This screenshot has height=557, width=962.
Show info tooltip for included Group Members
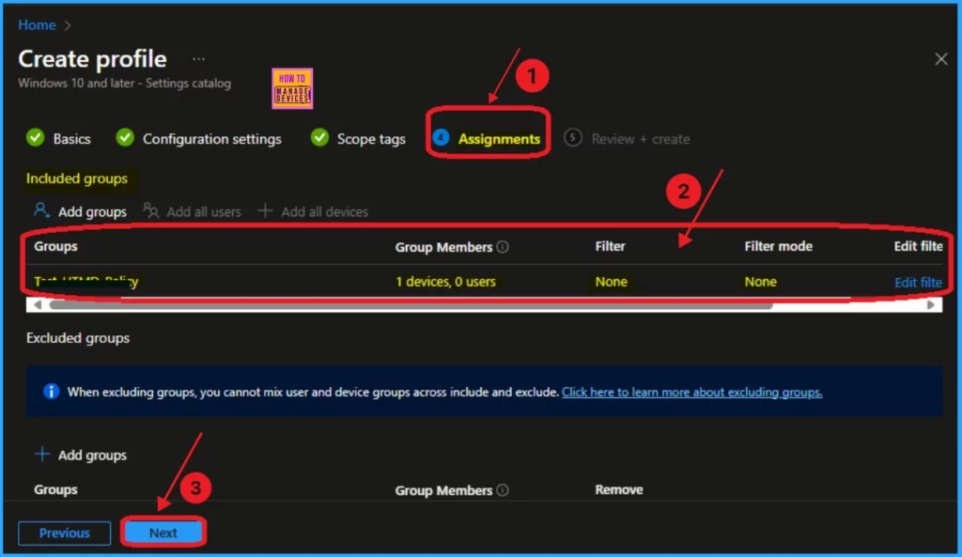503,247
